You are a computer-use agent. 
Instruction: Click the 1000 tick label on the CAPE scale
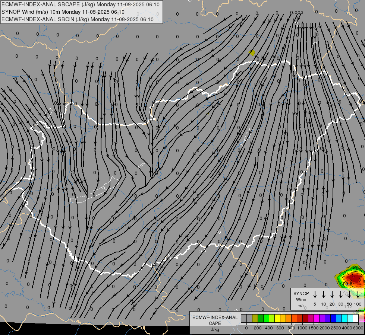click(x=302, y=328)
